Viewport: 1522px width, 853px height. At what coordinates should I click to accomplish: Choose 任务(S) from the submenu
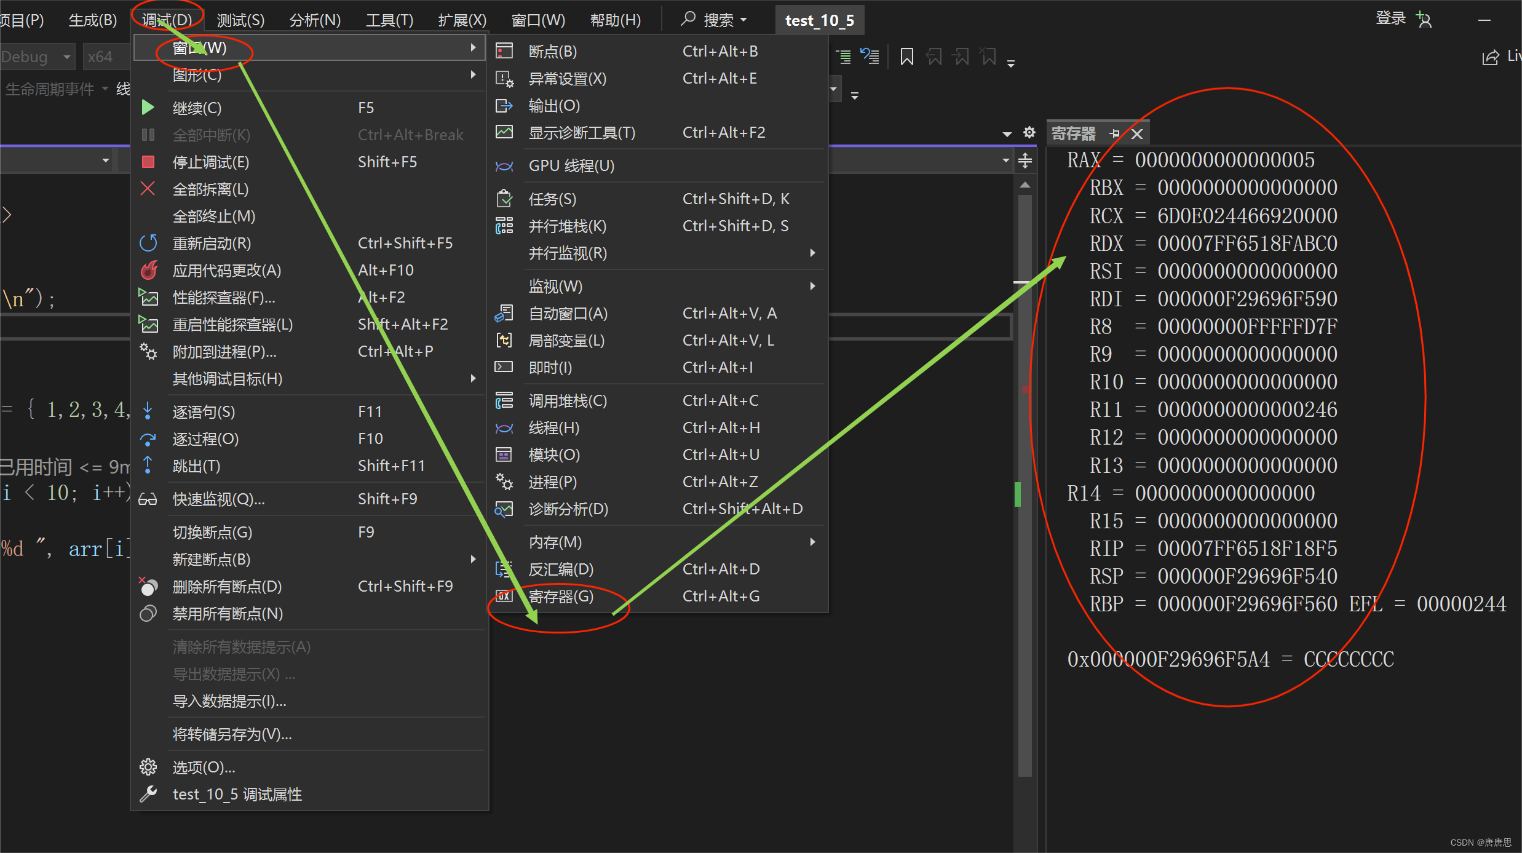(x=659, y=199)
